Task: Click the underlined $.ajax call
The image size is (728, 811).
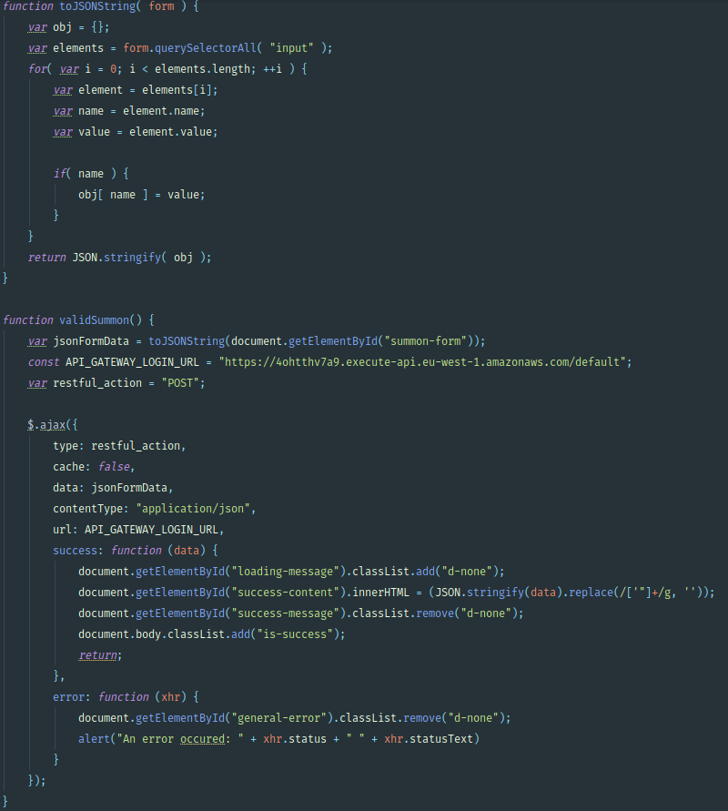Action: 46,425
